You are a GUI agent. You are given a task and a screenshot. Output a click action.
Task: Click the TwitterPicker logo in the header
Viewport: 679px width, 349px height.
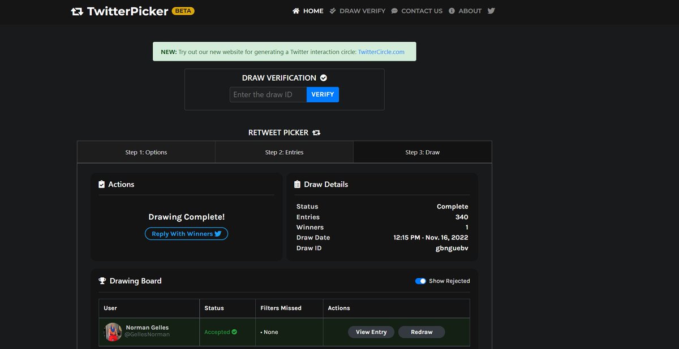point(119,11)
